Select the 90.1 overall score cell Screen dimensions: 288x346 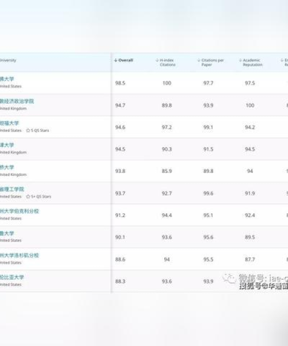[x=120, y=237]
